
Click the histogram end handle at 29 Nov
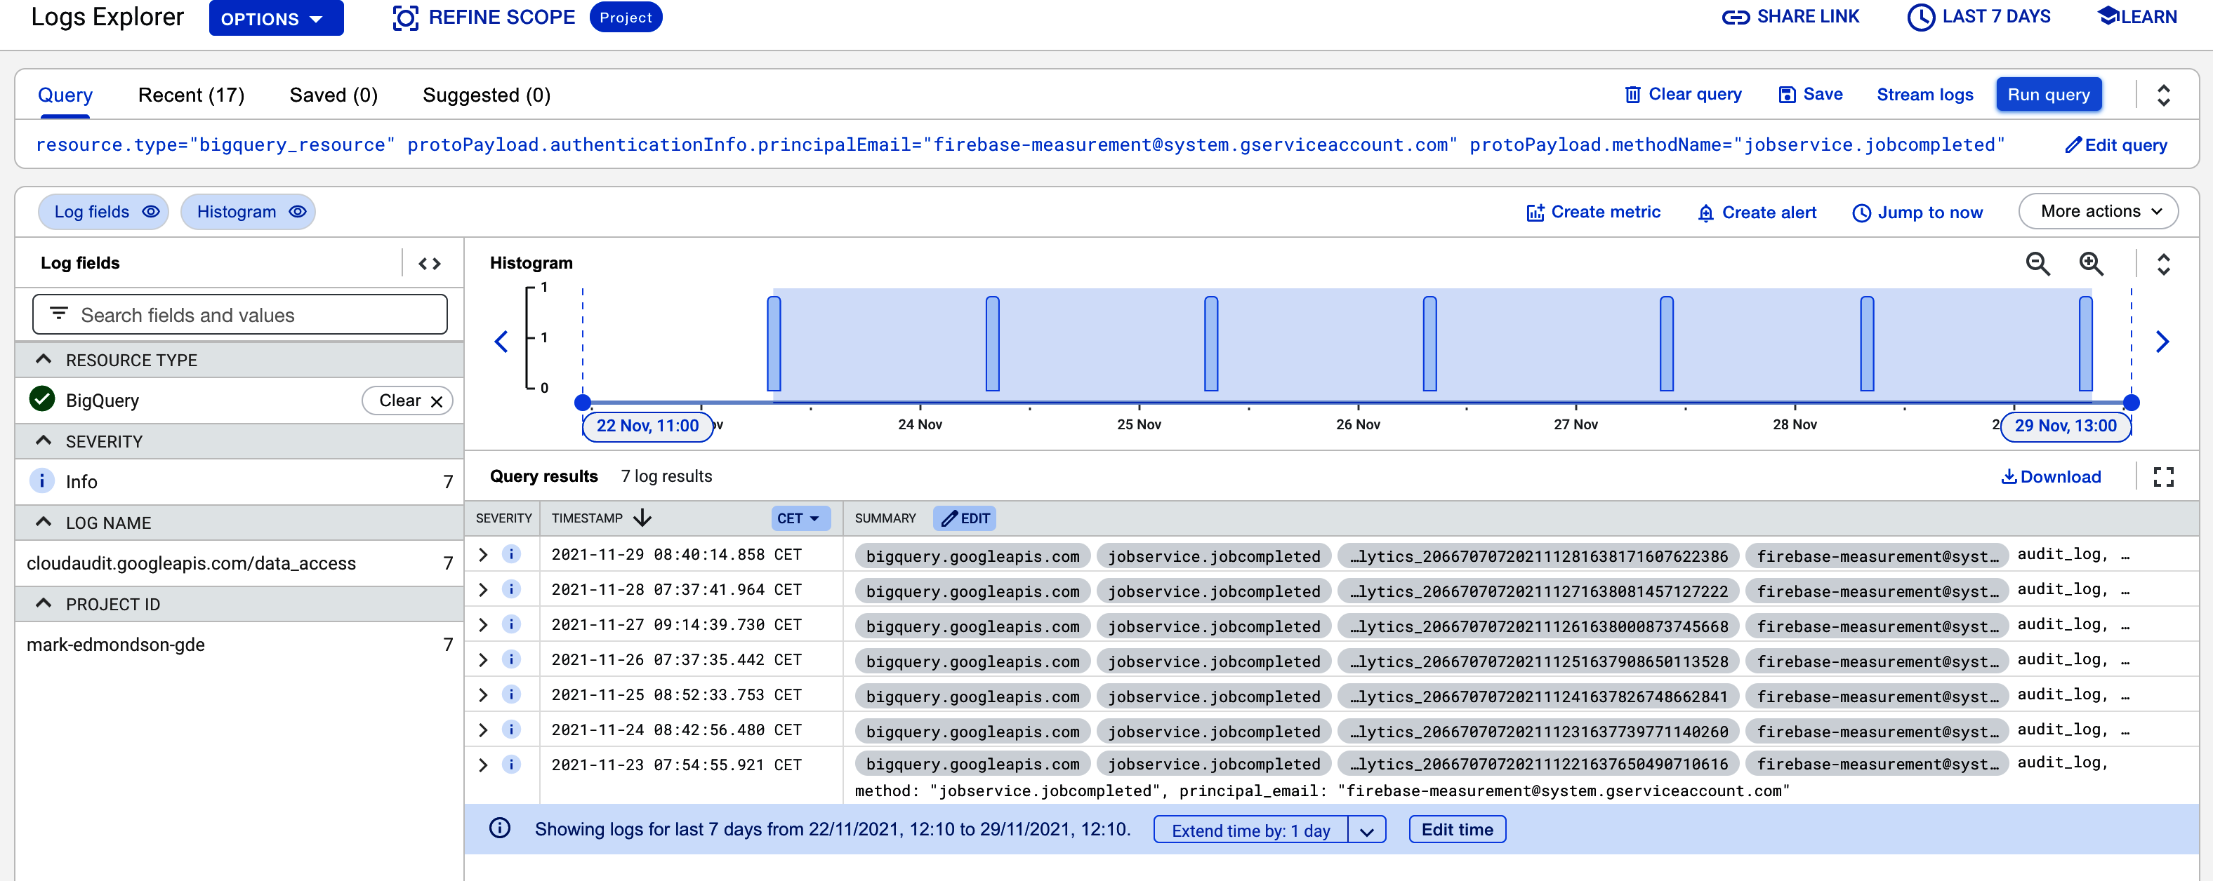2132,403
